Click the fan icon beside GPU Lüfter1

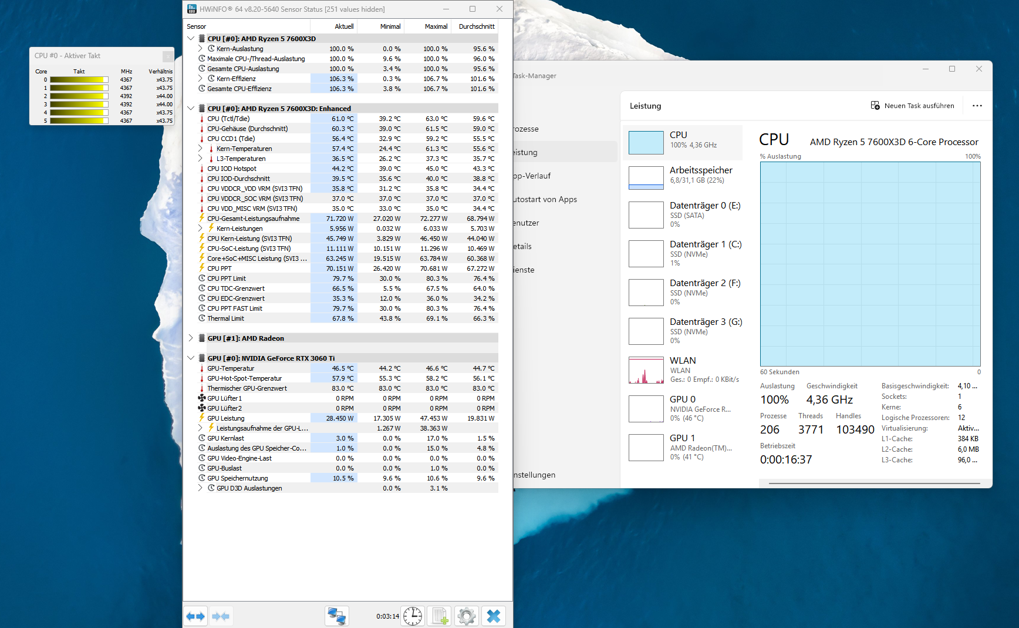[x=202, y=398]
